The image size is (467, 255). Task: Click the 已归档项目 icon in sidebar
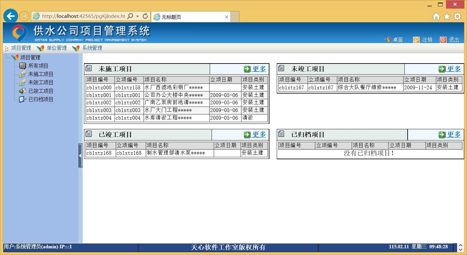pyautogui.click(x=22, y=99)
